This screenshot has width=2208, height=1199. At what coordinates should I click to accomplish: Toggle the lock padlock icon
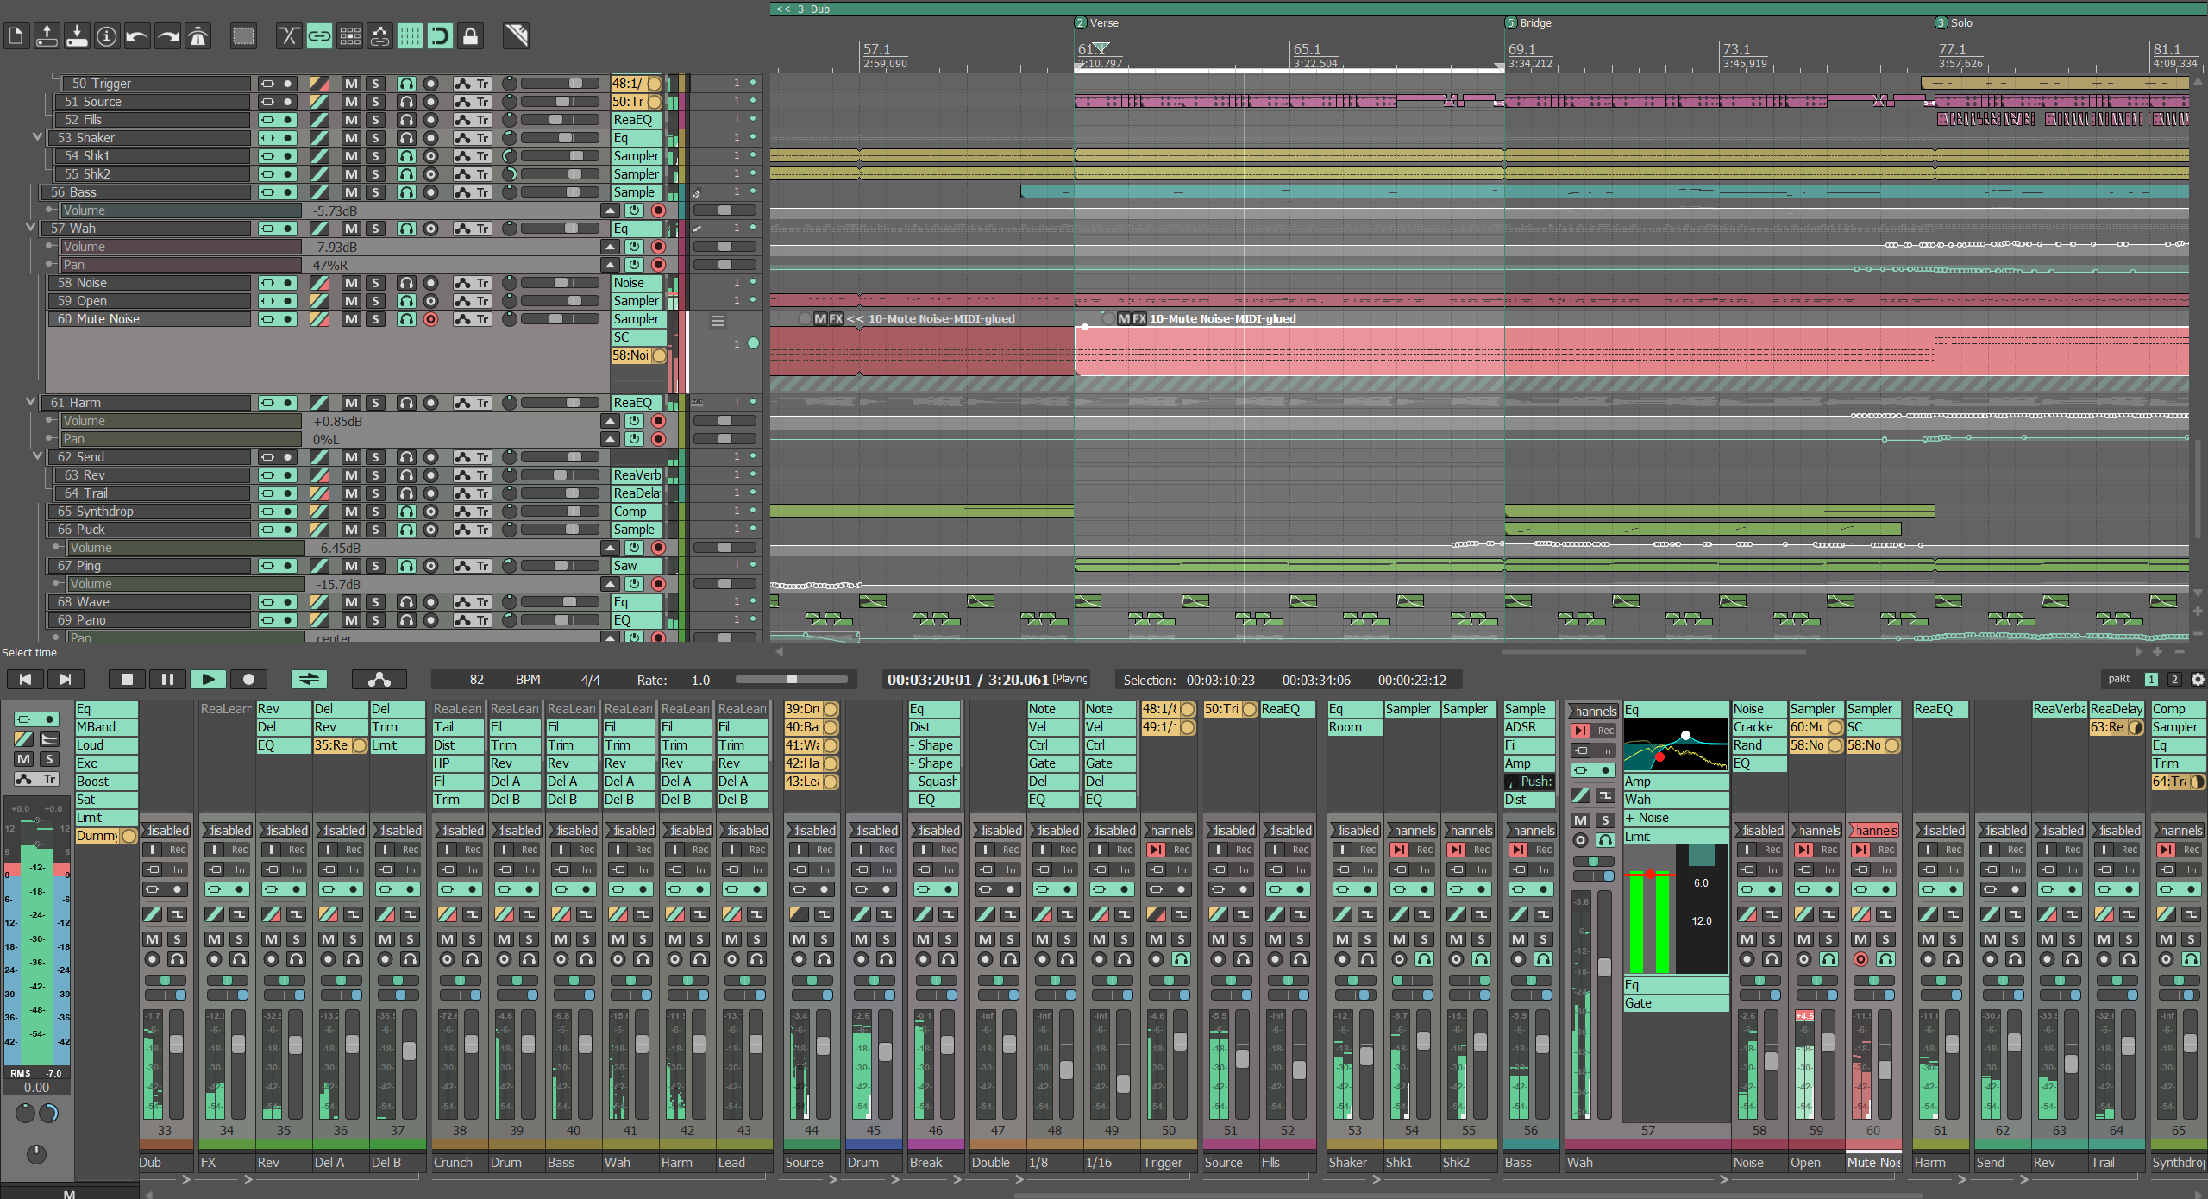tap(470, 36)
